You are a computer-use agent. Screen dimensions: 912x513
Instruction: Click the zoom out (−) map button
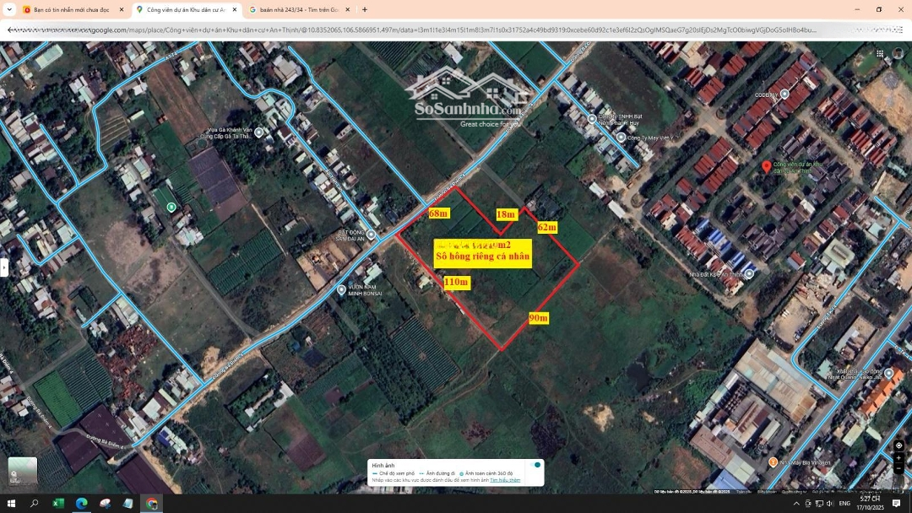pyautogui.click(x=898, y=468)
